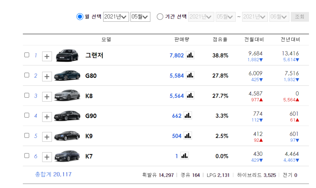316x188 pixels.
Task: Check the box for 그랜저 row
Action: click(27, 55)
